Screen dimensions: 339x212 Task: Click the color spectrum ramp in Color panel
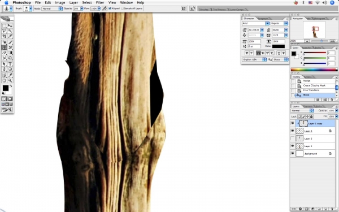click(314, 70)
